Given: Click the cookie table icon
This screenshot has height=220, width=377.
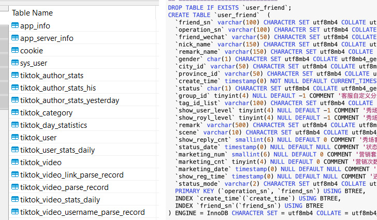Looking at the screenshot, I should click(x=15, y=51).
